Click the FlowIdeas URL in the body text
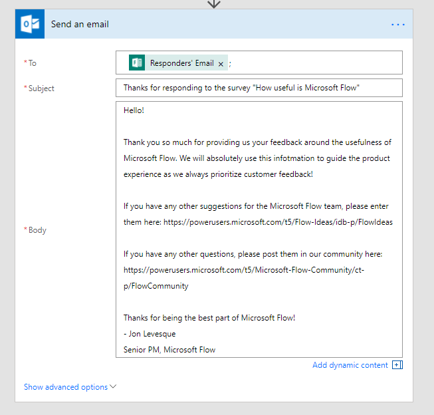This screenshot has height=415, width=434. point(278,222)
